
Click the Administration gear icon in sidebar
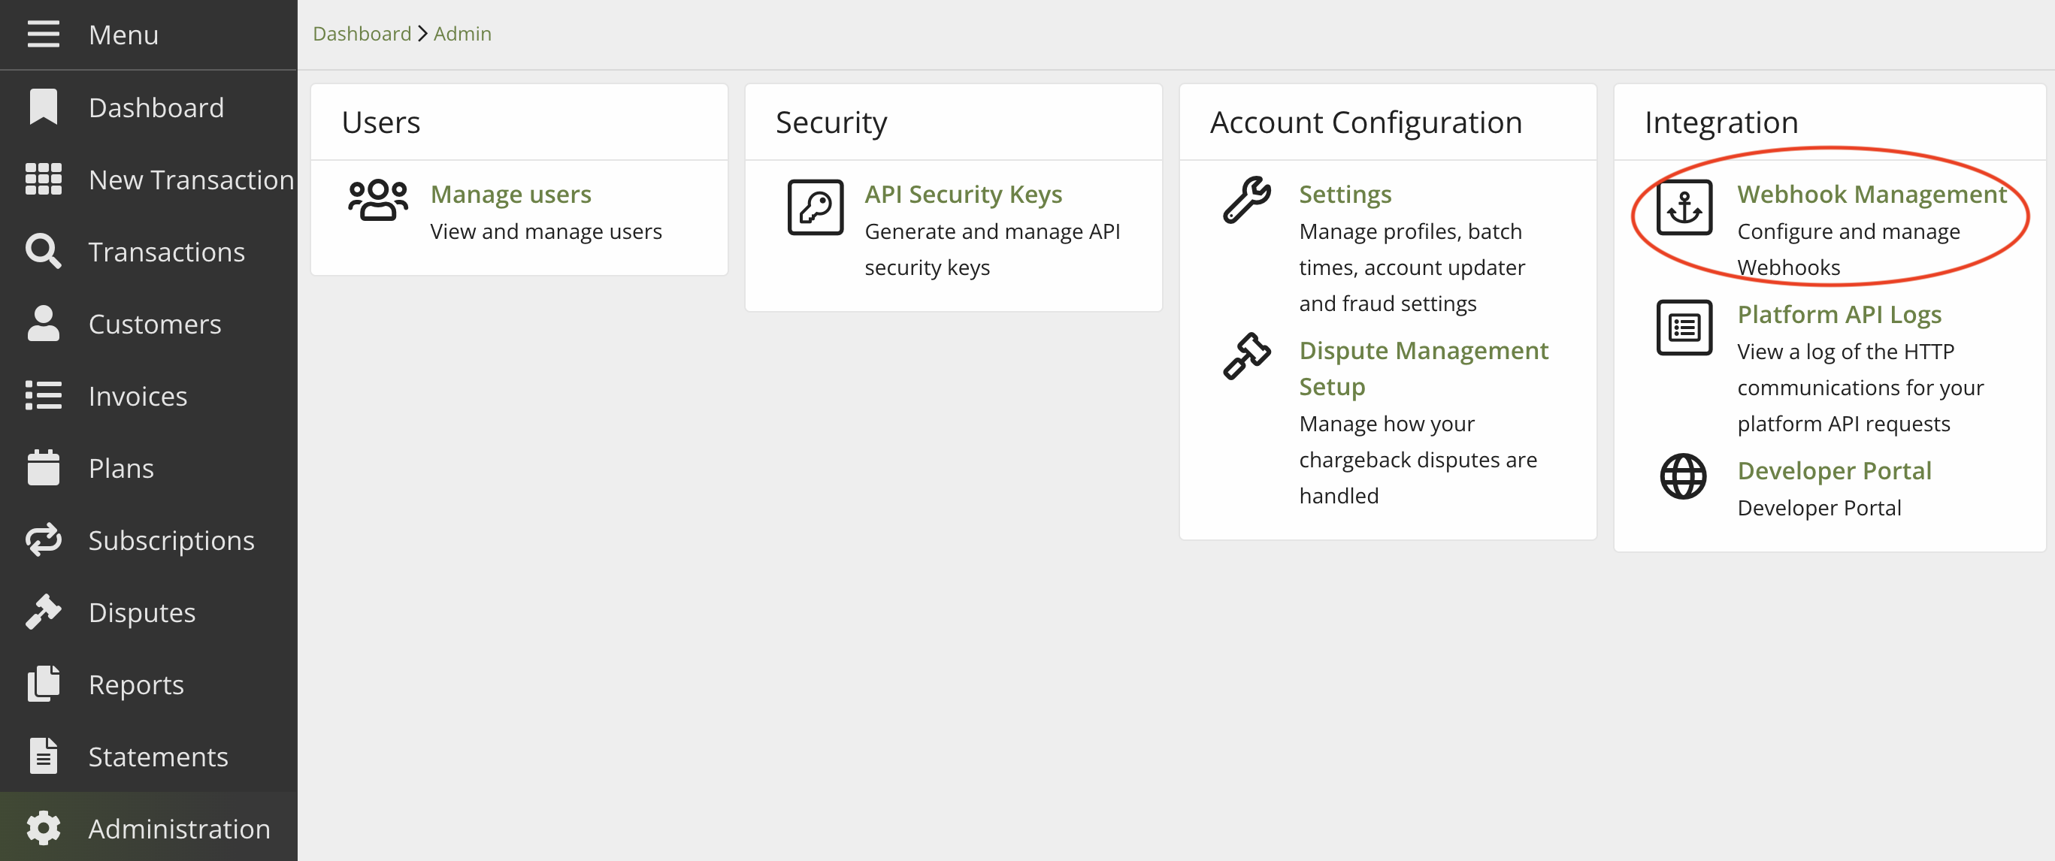pos(43,828)
